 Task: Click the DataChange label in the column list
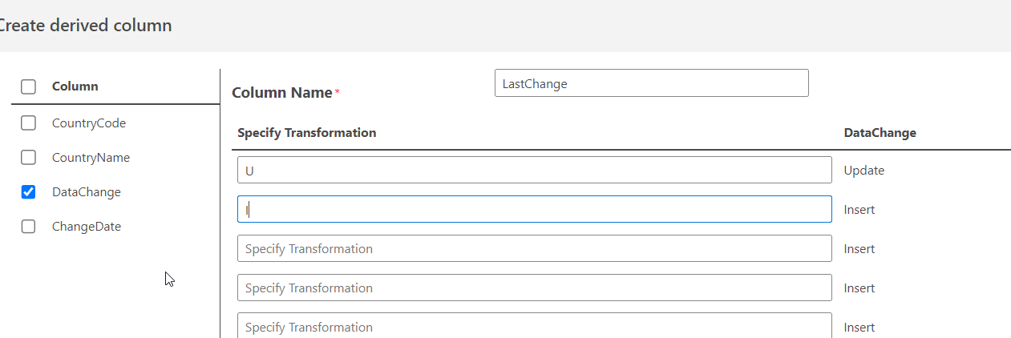pyautogui.click(x=86, y=192)
